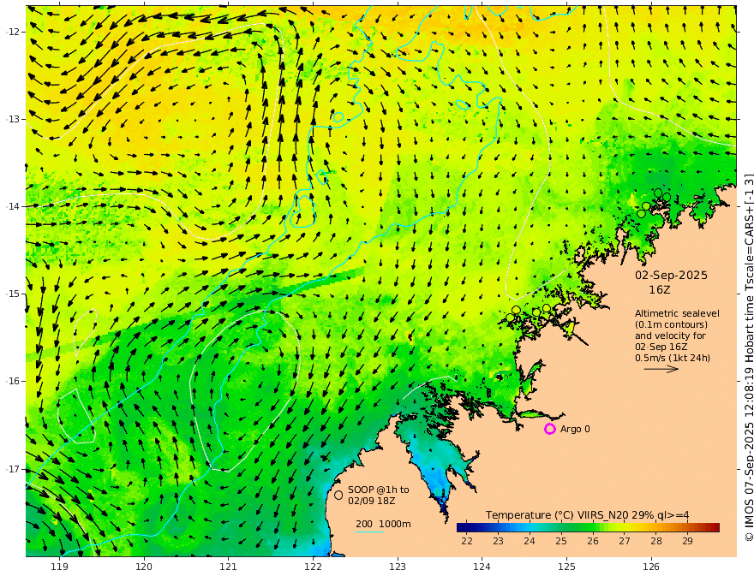Click the colorbar value 25
The image size is (754, 582).
click(561, 541)
